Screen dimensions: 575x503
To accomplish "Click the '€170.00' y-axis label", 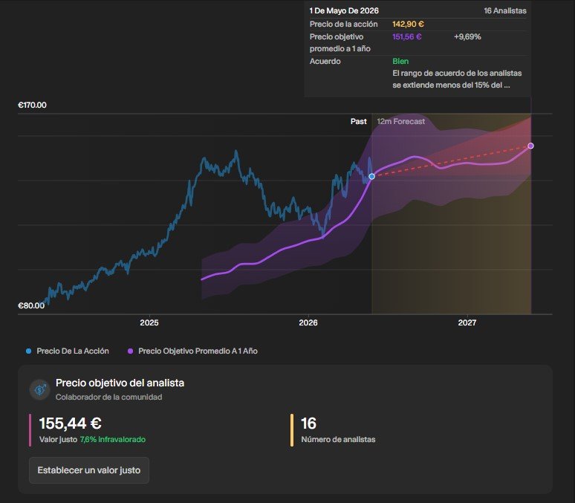I will tap(32, 105).
